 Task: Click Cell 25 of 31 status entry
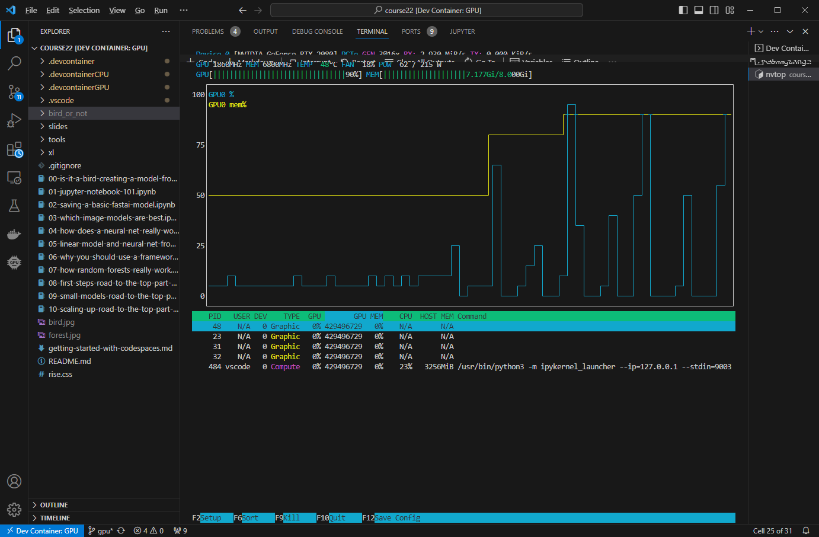point(772,530)
